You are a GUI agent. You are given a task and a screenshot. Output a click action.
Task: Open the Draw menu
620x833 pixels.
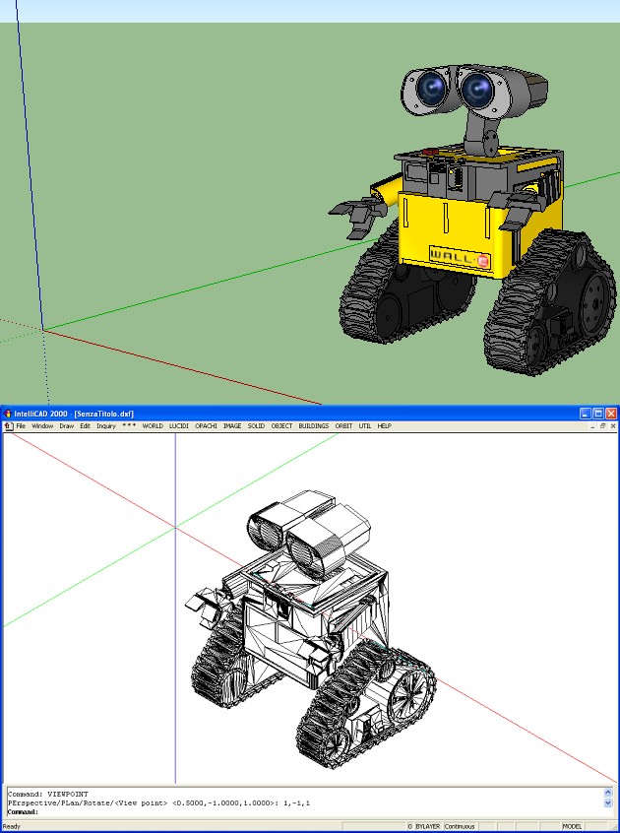tap(66, 426)
